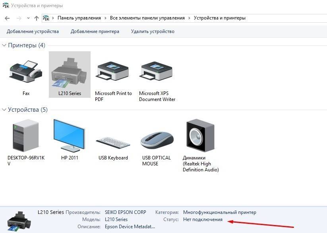Viewport: 327px width, 233px height.
Task: Click the Производитель: field label
Action: click(83, 212)
